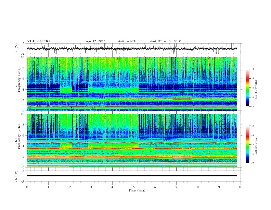Click time axis tick label "5"
The height and width of the screenshot is (210, 271).
click(x=134, y=187)
